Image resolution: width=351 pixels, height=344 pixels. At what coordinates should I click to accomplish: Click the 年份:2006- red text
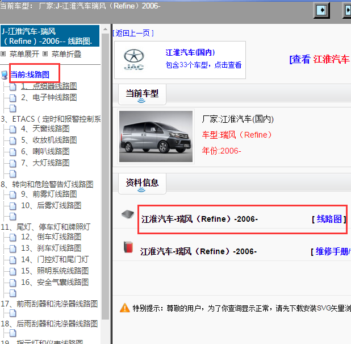coord(222,151)
